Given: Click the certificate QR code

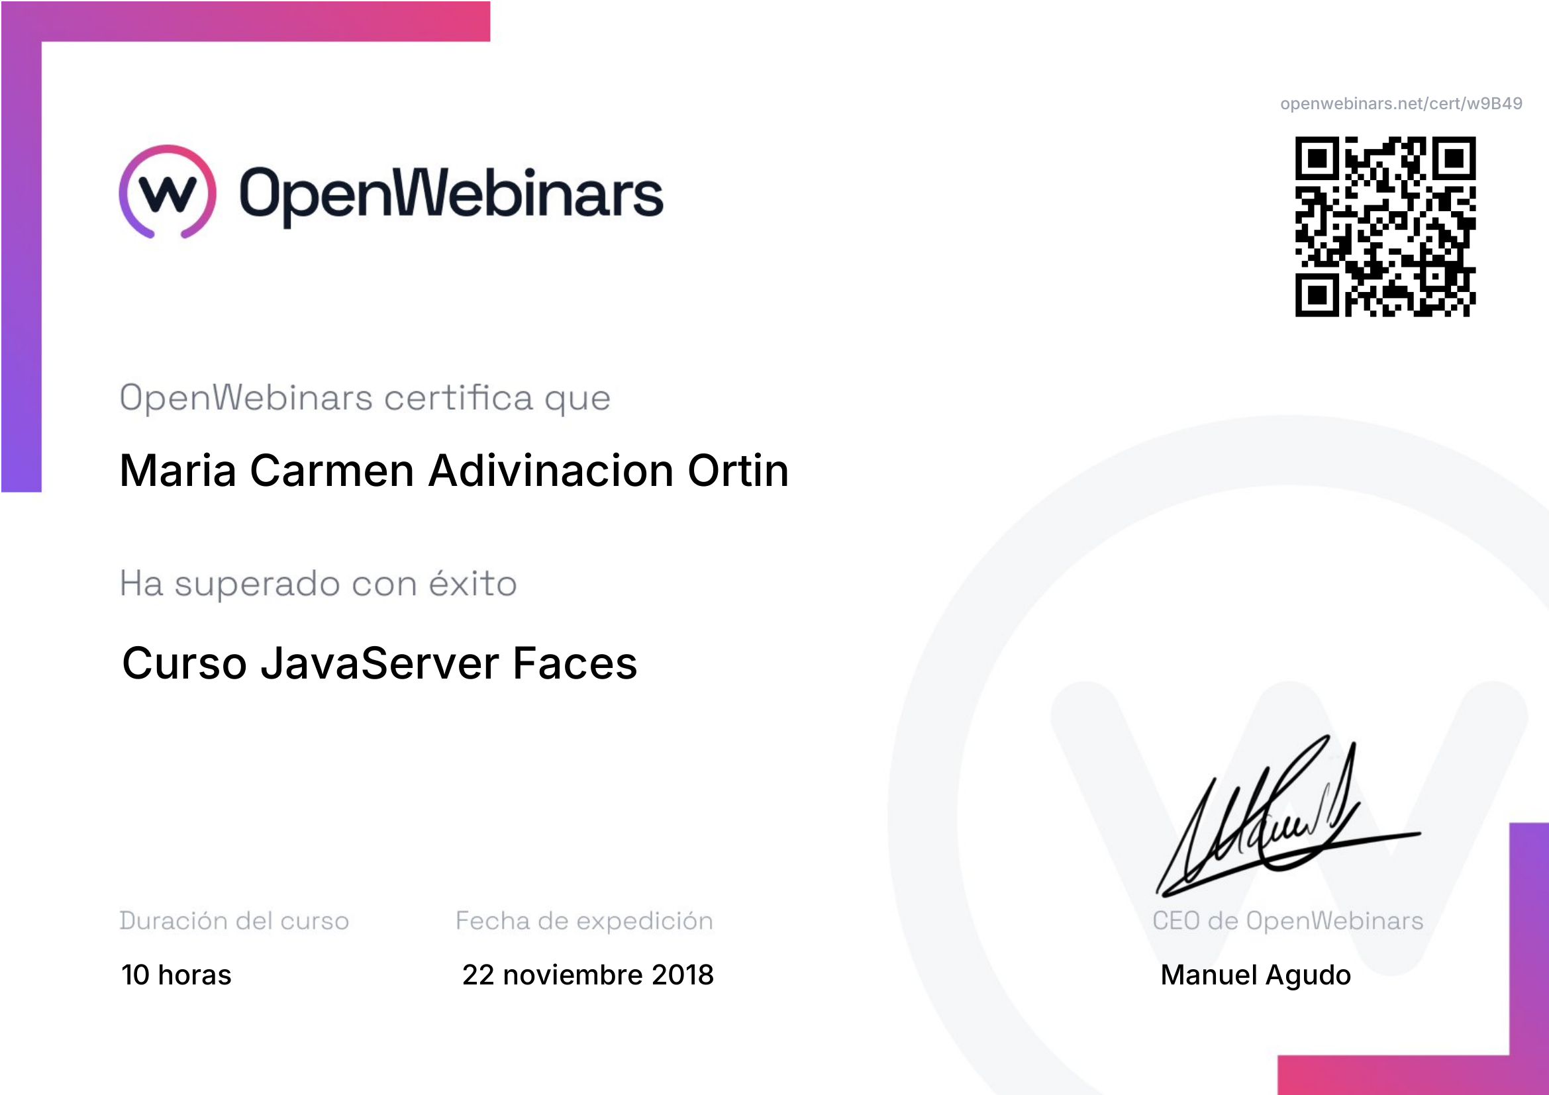Looking at the screenshot, I should point(1385,226).
